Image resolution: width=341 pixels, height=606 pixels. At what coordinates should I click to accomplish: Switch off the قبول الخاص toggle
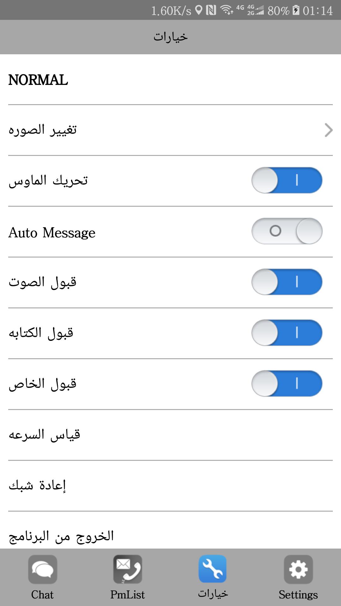tap(287, 383)
